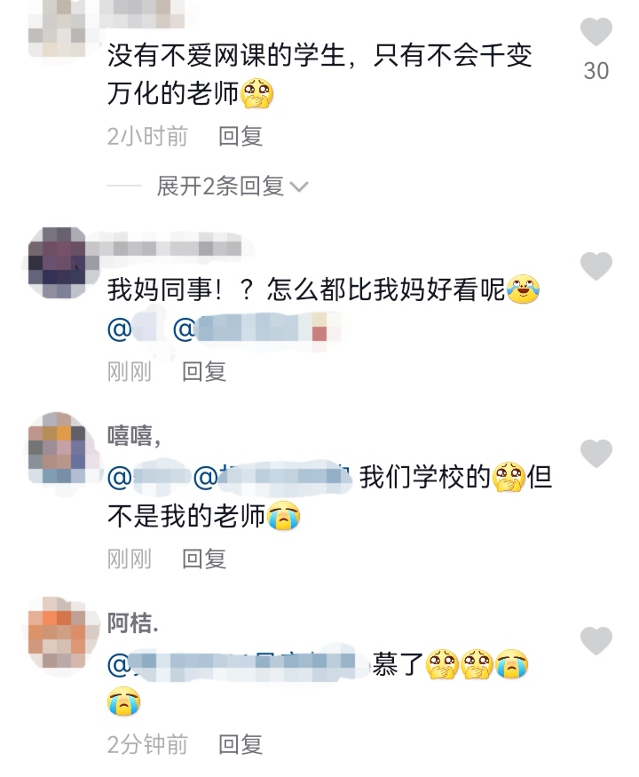The height and width of the screenshot is (777, 639).
Task: Open the 嘻嘻, username link
Action: pyautogui.click(x=134, y=436)
